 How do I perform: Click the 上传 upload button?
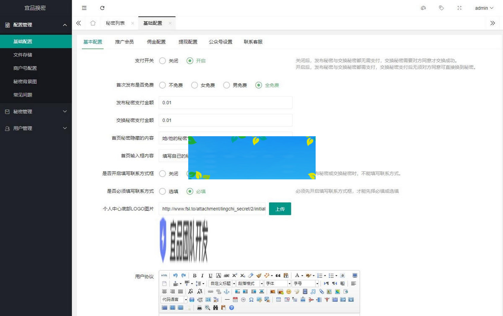(280, 209)
